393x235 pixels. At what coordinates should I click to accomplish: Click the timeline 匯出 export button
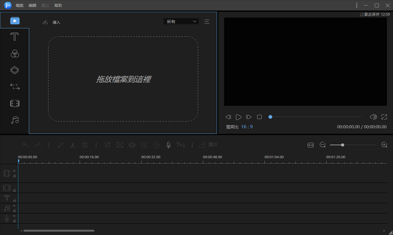coord(208,145)
